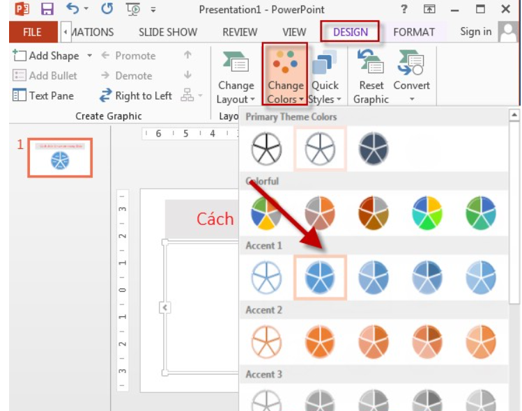Choose fourth Accent 1 gradient loop option
The height and width of the screenshot is (411, 522).
coord(427,277)
